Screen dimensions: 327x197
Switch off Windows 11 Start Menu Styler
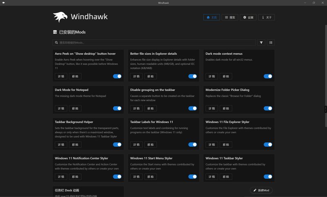coord(193,177)
